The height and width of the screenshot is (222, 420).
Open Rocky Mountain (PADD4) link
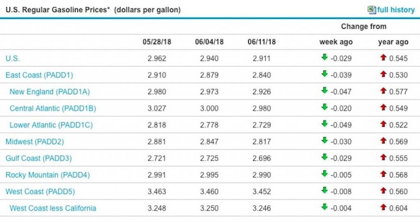pyautogui.click(x=48, y=175)
